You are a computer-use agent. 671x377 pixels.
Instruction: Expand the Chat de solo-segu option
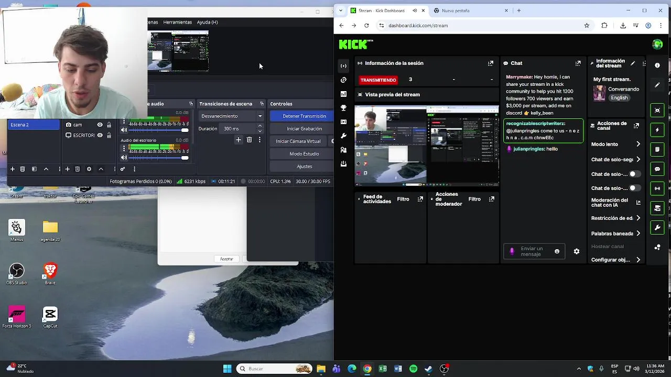coord(638,159)
